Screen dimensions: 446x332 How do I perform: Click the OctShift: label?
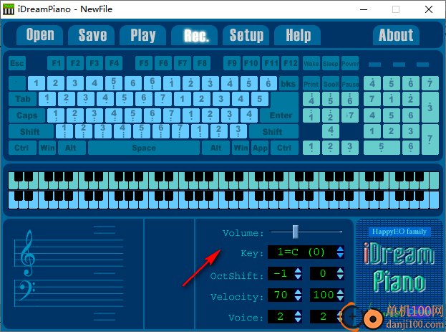point(237,276)
